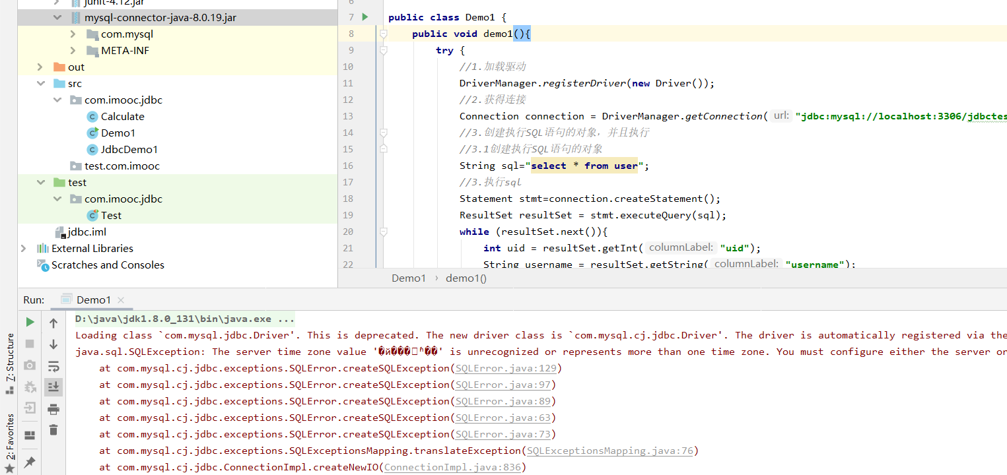Click the out folder icon
This screenshot has height=475, width=1007.
tap(59, 67)
